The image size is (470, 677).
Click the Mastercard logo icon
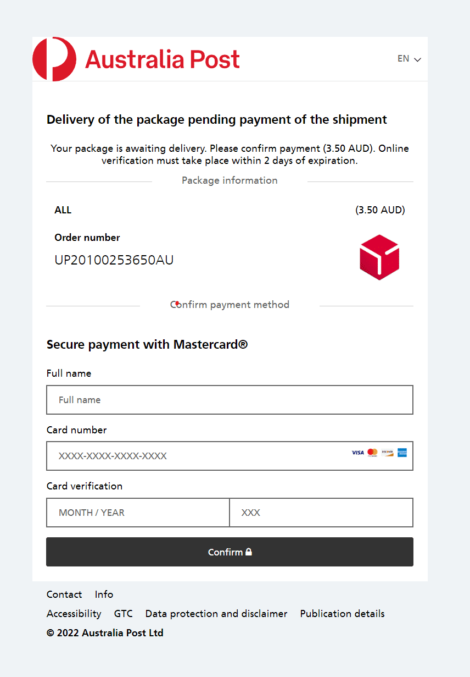(x=373, y=453)
